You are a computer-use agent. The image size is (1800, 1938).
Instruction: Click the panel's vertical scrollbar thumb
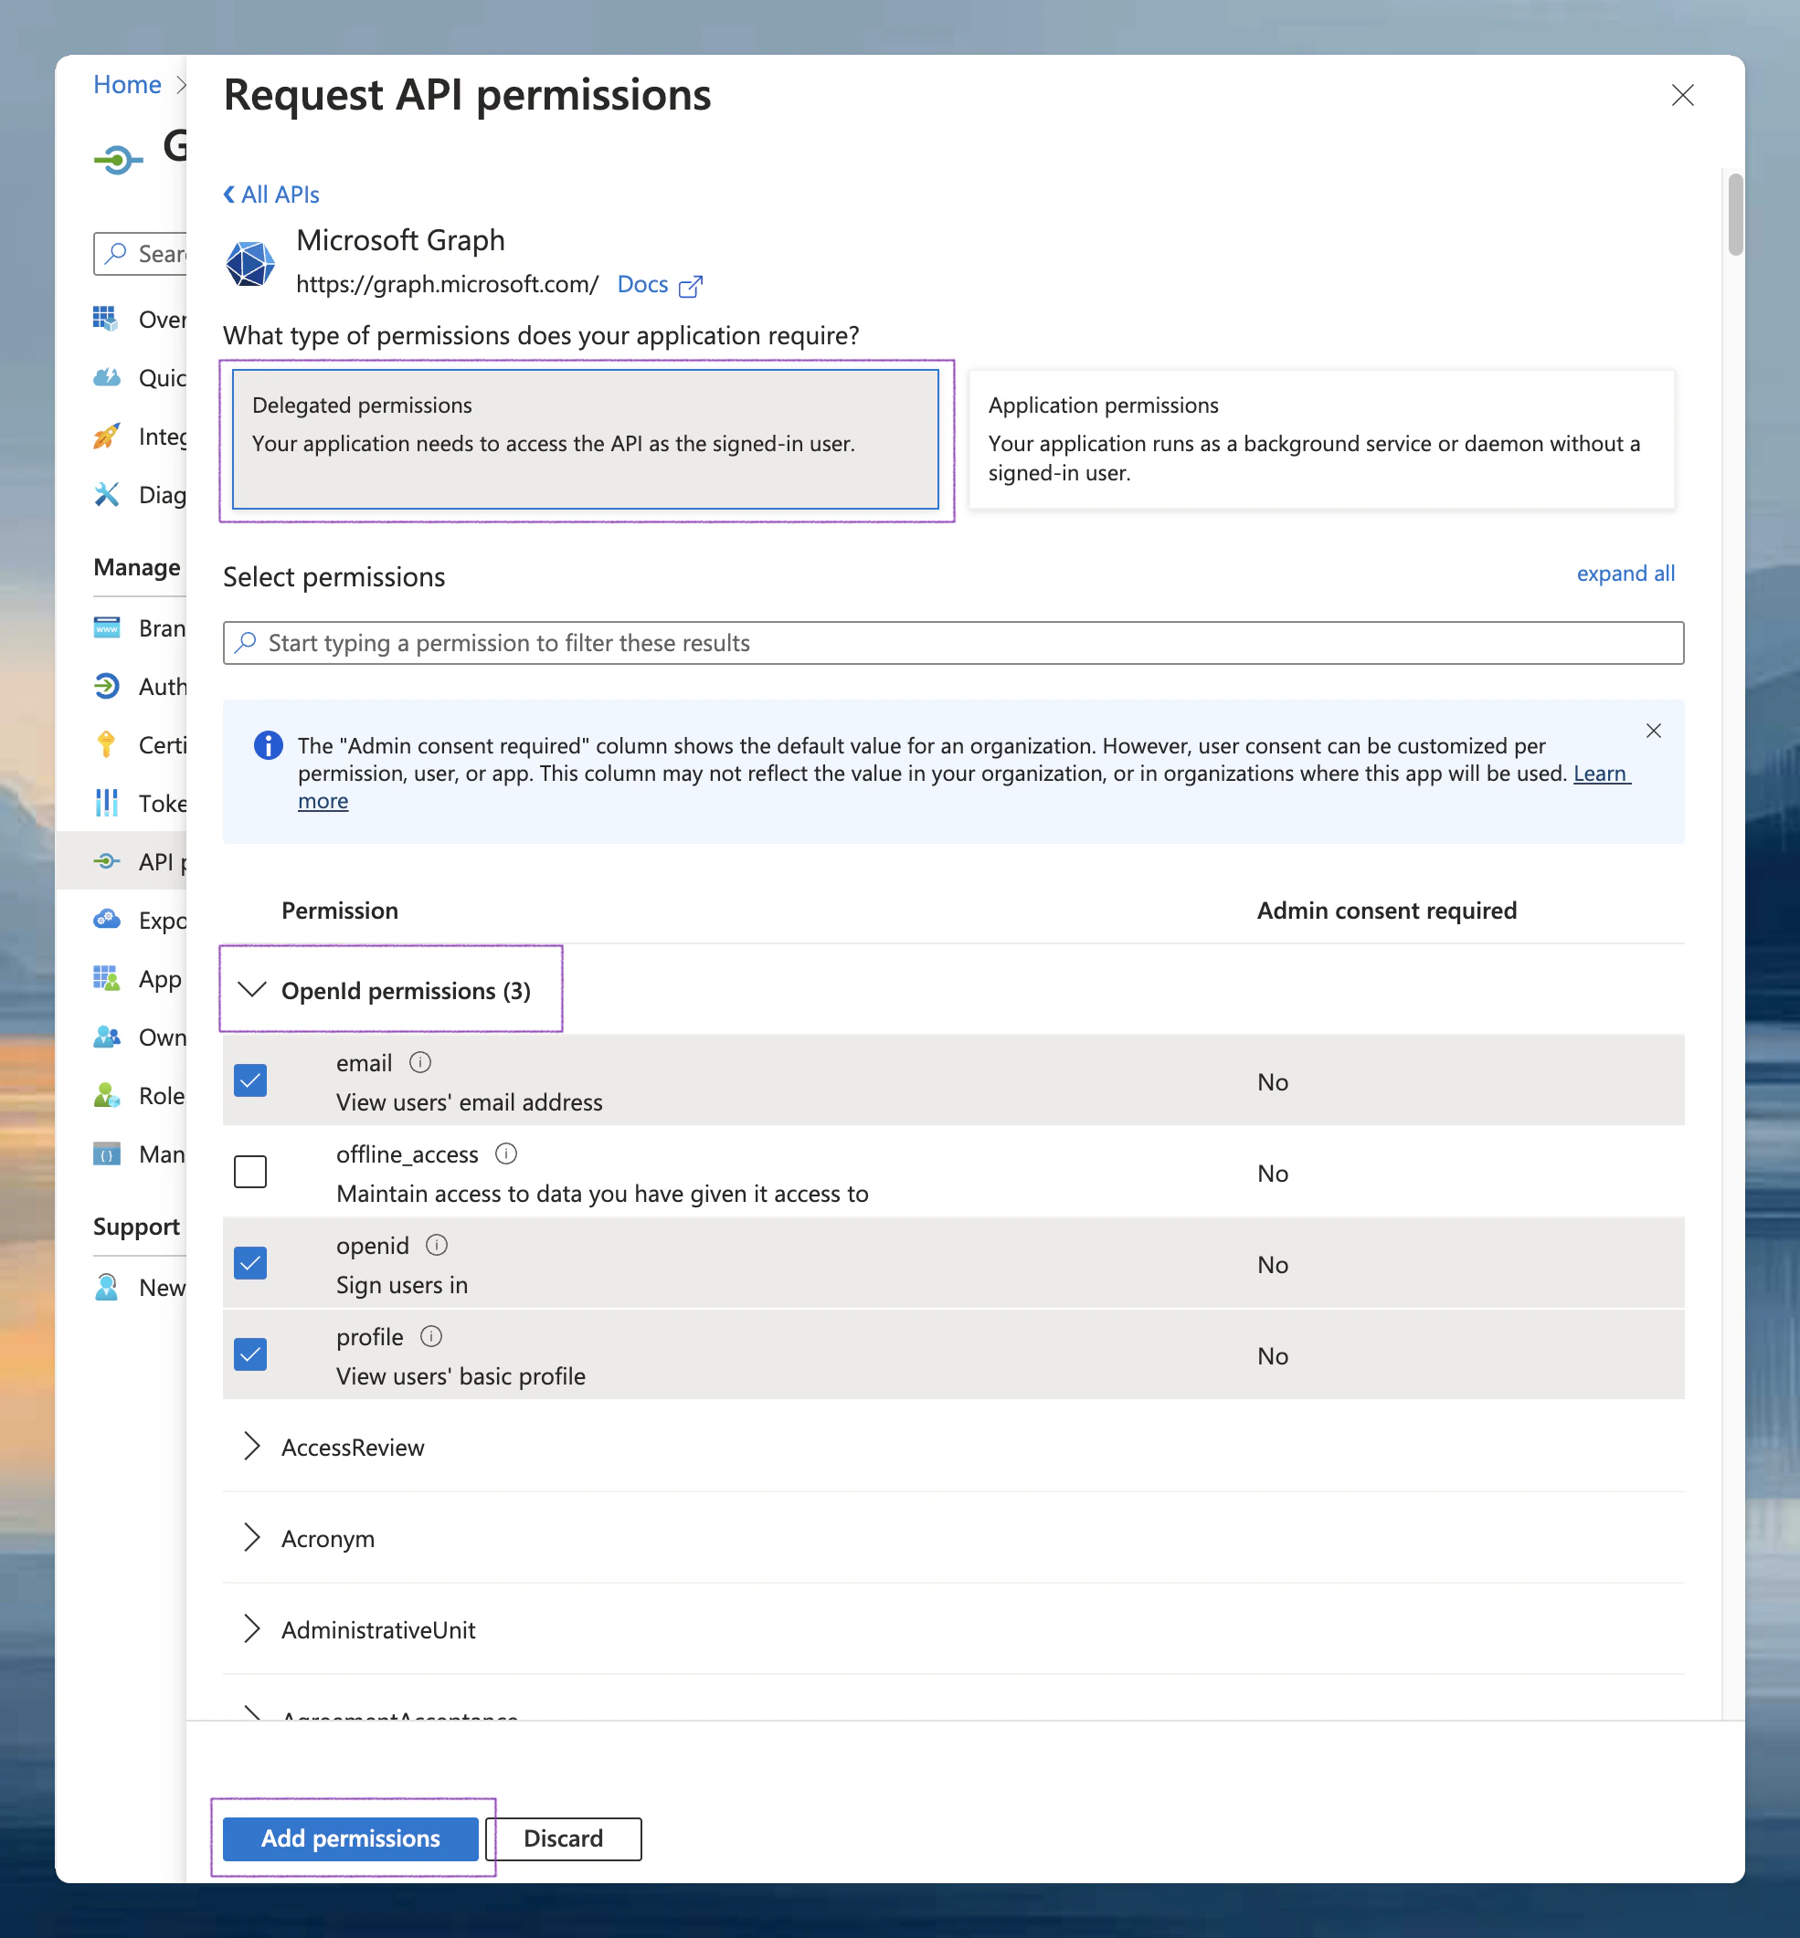1735,216
